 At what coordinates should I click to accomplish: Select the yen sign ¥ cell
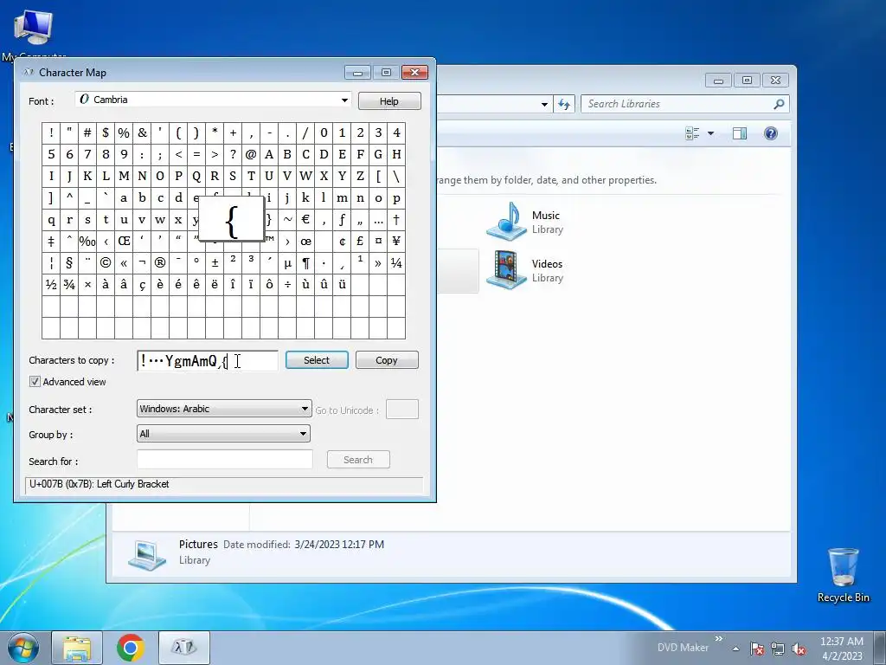tap(396, 242)
